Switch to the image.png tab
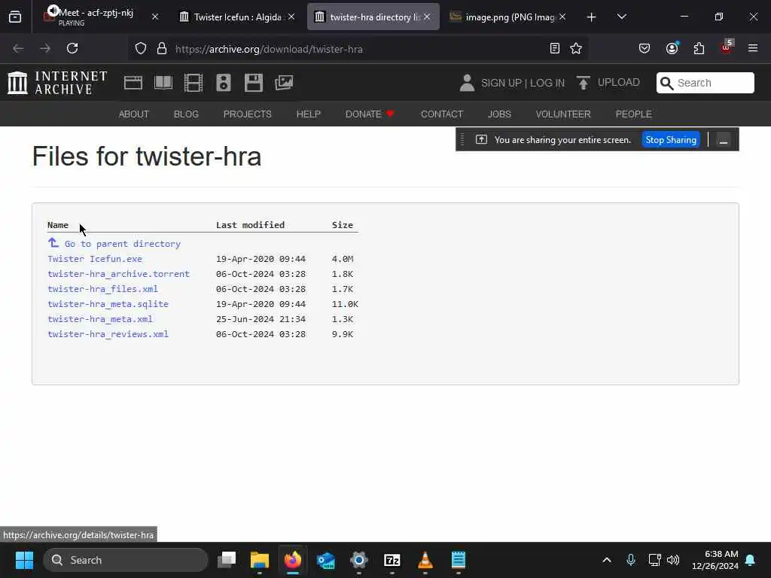 point(509,17)
